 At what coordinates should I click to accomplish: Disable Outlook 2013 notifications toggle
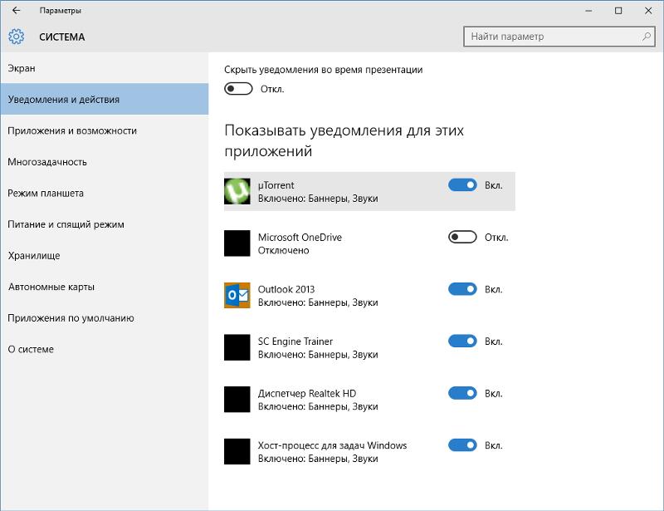(462, 289)
